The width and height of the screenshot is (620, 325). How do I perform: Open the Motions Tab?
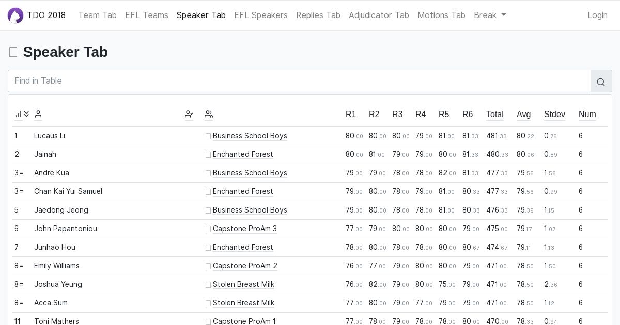(441, 15)
